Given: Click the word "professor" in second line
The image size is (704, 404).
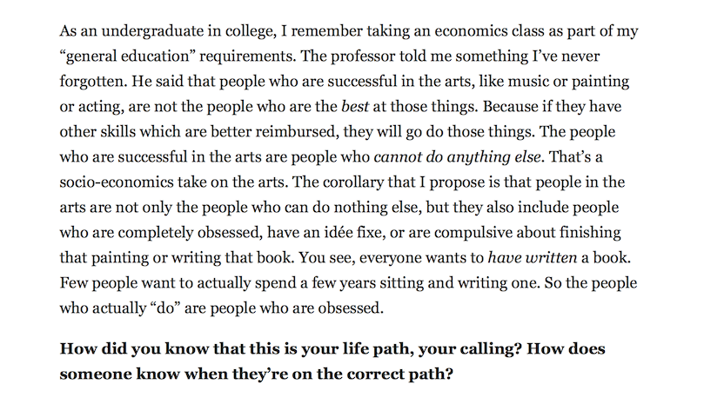Looking at the screenshot, I should tap(363, 56).
